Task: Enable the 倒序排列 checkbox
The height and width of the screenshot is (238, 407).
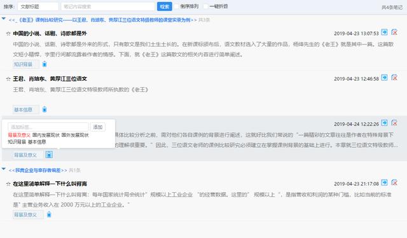Action: click(x=177, y=6)
